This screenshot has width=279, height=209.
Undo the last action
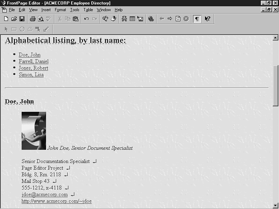(x=86, y=19)
